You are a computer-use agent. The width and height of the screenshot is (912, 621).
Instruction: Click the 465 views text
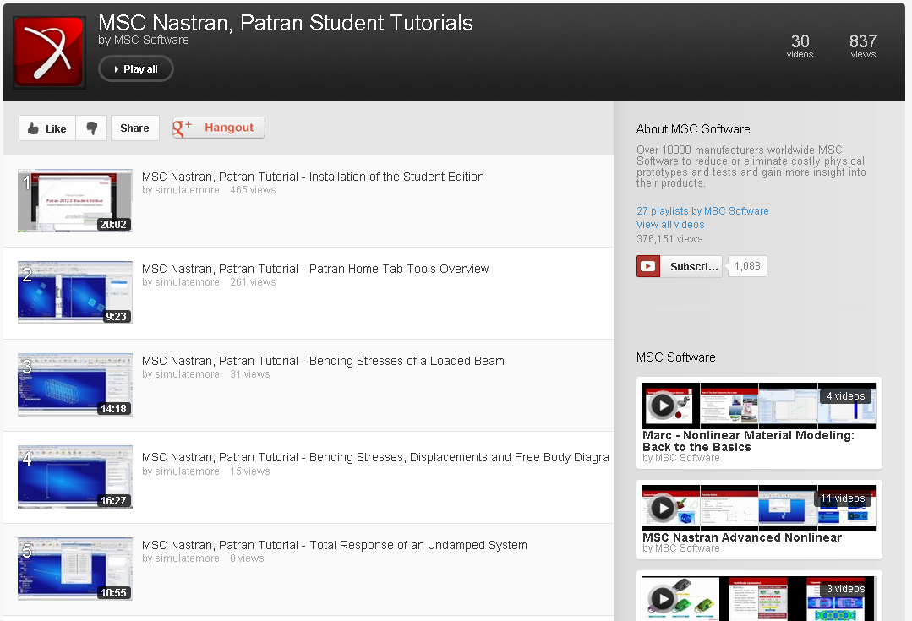253,190
